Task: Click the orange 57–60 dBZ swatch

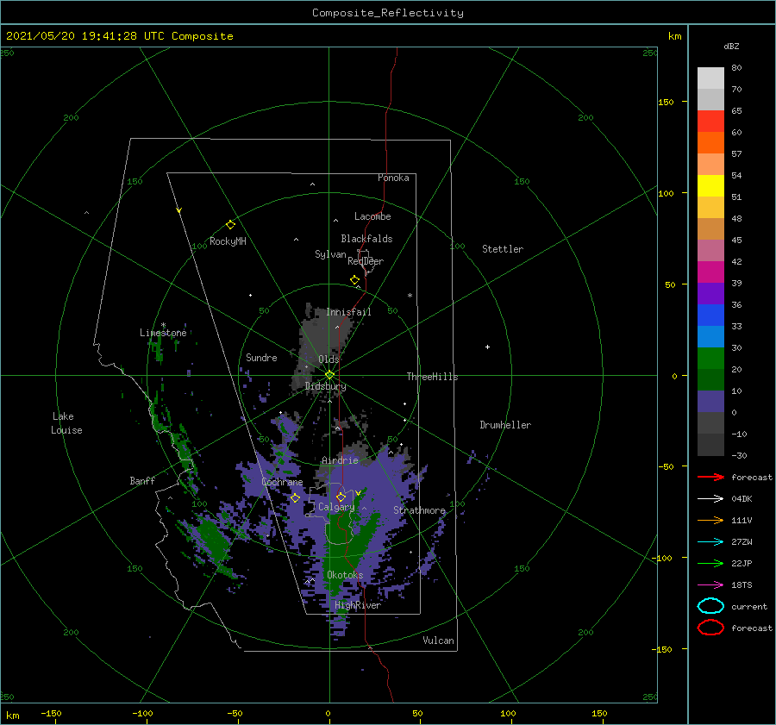Action: tap(710, 143)
